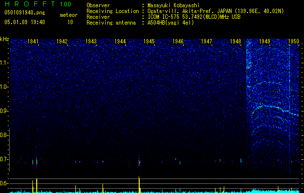Viewport: 304px width, 193px height.
Task: Click the 1950 time marker
Action: 293,41
